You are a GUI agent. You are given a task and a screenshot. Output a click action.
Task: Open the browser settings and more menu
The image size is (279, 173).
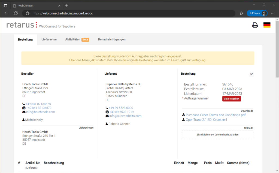click(x=273, y=13)
